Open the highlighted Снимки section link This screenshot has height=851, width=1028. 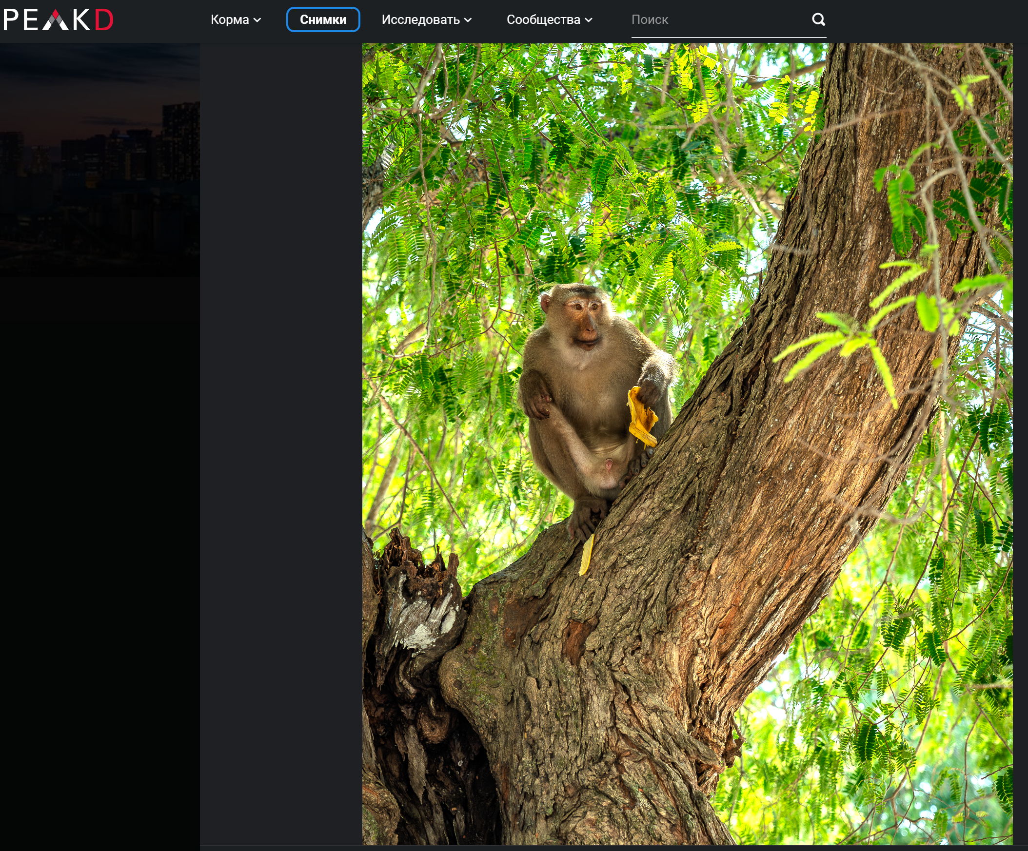[x=323, y=19]
